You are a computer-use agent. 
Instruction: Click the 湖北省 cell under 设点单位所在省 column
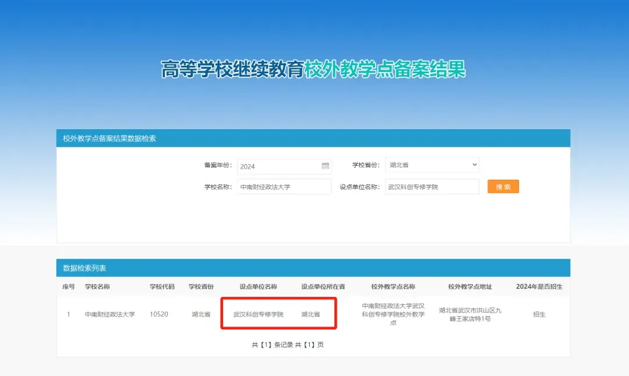310,314
